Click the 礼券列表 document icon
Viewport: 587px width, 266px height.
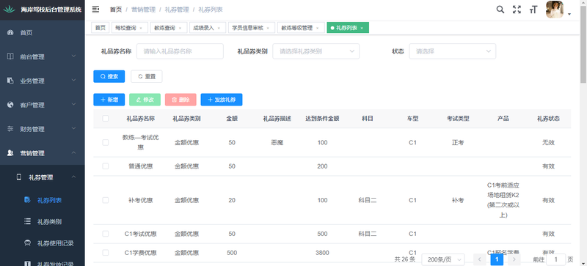27,200
